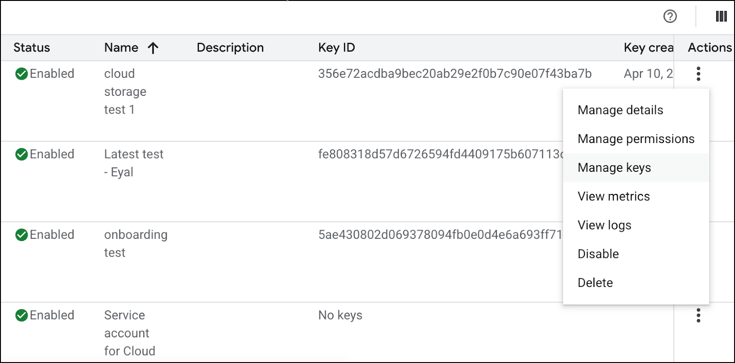Disable the service account via menu
Screen dimensions: 735x363
pos(598,254)
